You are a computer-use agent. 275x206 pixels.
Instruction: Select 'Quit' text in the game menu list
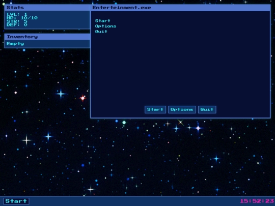pos(101,32)
